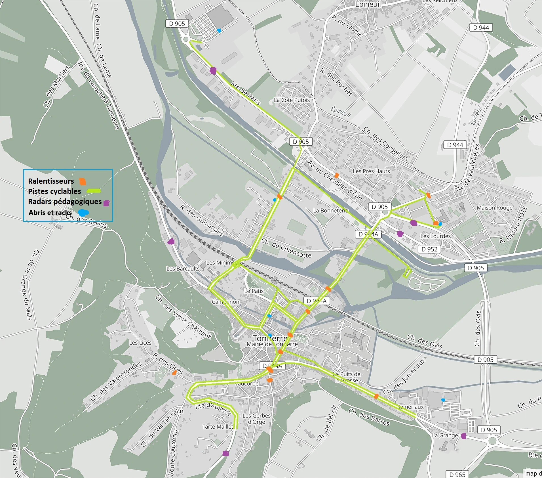Select the purple radar marker near Les Barcaults
Screen dimensions: 542x478
coord(171,242)
